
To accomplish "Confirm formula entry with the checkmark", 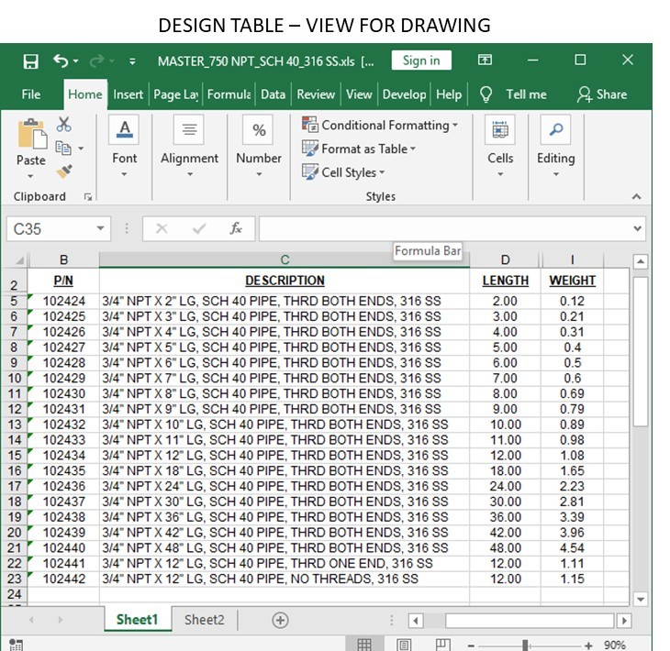I will point(198,228).
